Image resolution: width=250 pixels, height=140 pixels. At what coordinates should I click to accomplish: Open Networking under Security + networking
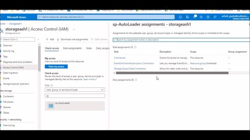9,125
